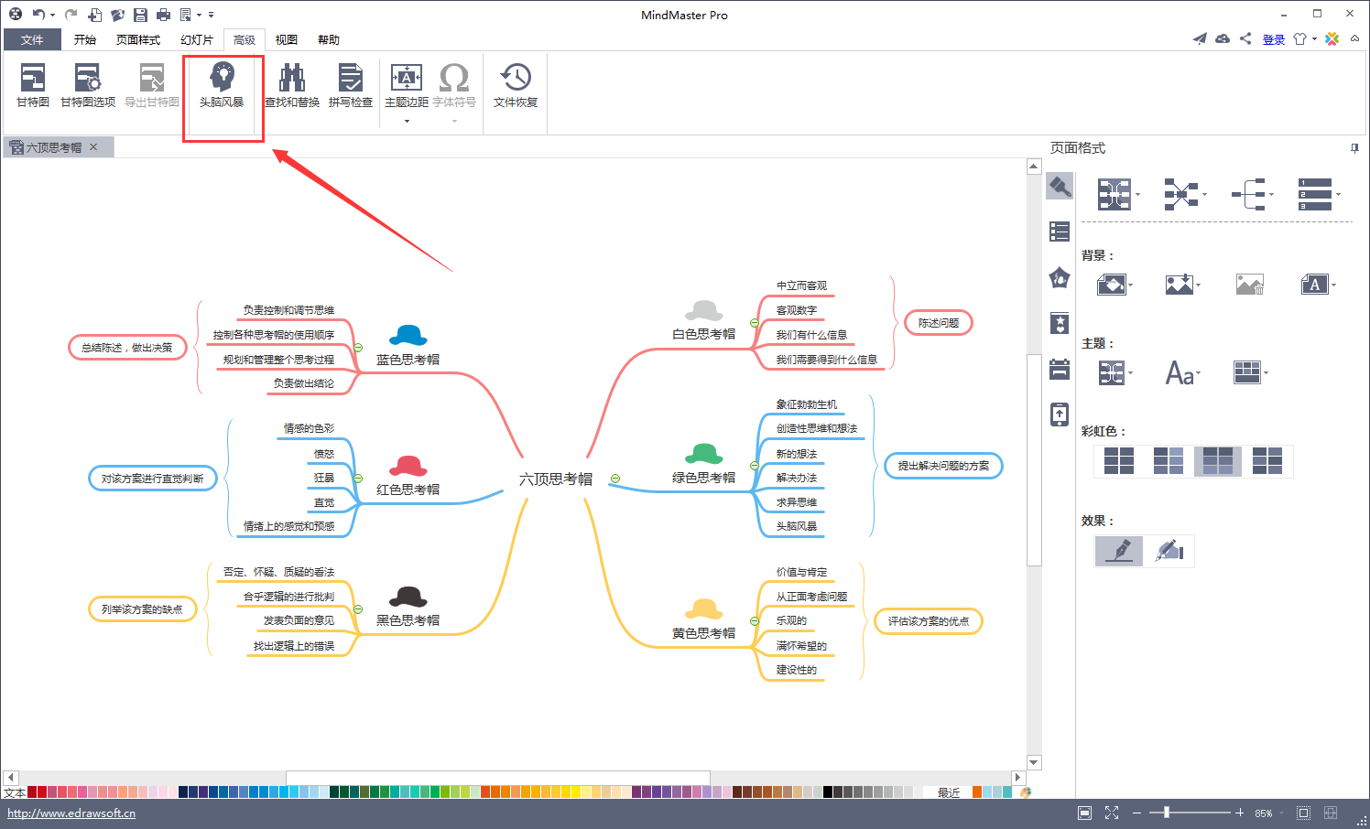The height and width of the screenshot is (829, 1370).
Task: Open the edrawsoft.cn website link
Action: click(x=71, y=813)
